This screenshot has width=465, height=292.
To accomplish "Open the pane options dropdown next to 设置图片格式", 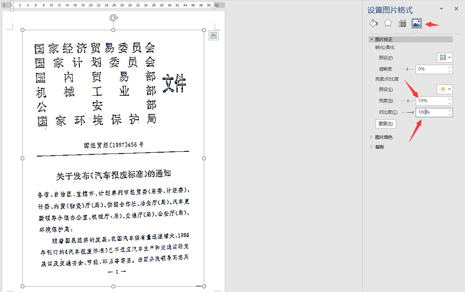I will [x=441, y=9].
